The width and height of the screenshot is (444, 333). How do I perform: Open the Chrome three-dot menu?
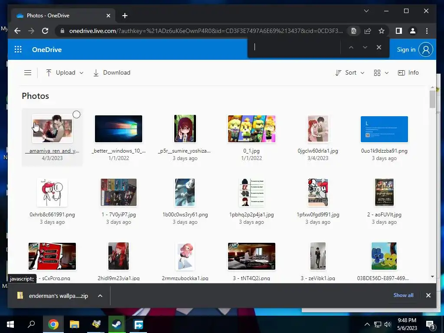pyautogui.click(x=427, y=31)
